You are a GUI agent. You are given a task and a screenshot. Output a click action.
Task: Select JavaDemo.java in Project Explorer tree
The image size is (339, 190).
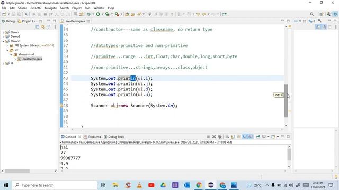[32, 59]
